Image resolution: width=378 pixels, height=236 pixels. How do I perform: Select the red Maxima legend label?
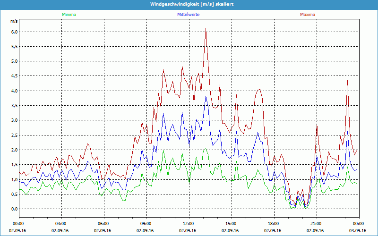307,15
